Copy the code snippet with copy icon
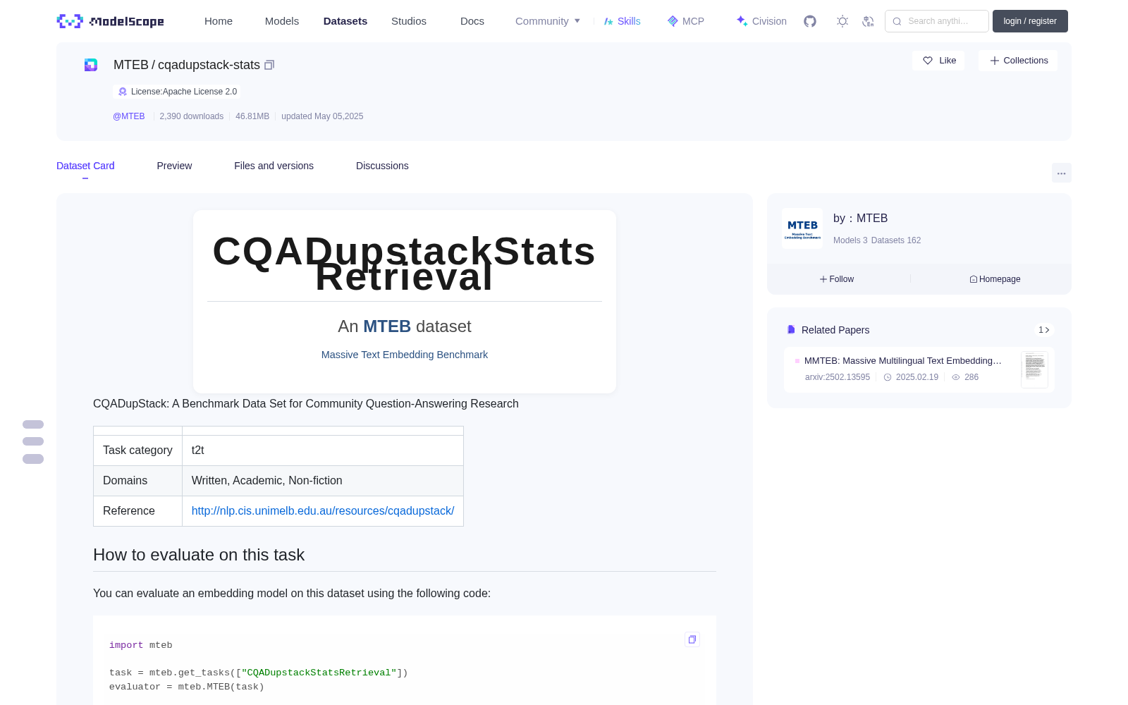Image resolution: width=1128 pixels, height=705 pixels. [x=692, y=639]
